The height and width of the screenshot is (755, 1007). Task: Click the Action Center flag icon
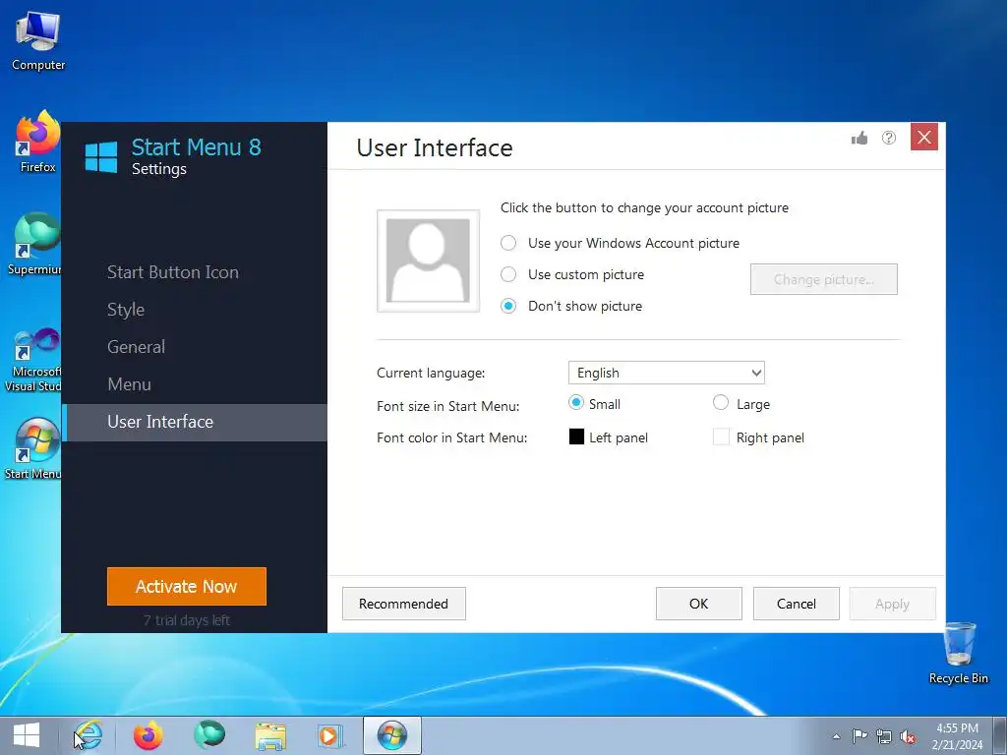click(x=859, y=736)
